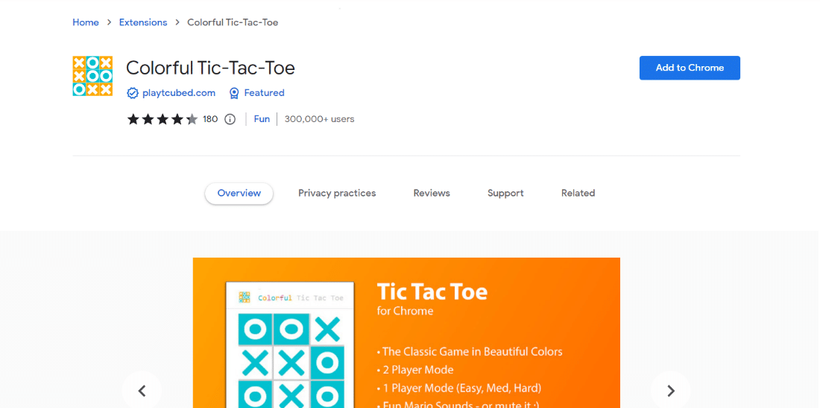Switch to the Overview tab

[239, 194]
